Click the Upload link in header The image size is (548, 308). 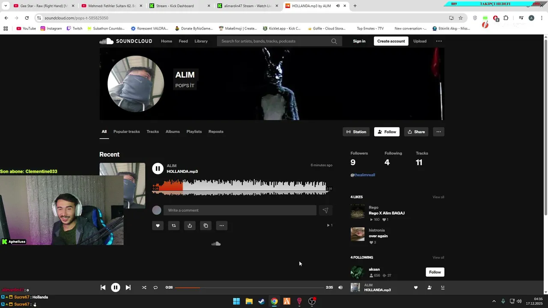pos(420,41)
